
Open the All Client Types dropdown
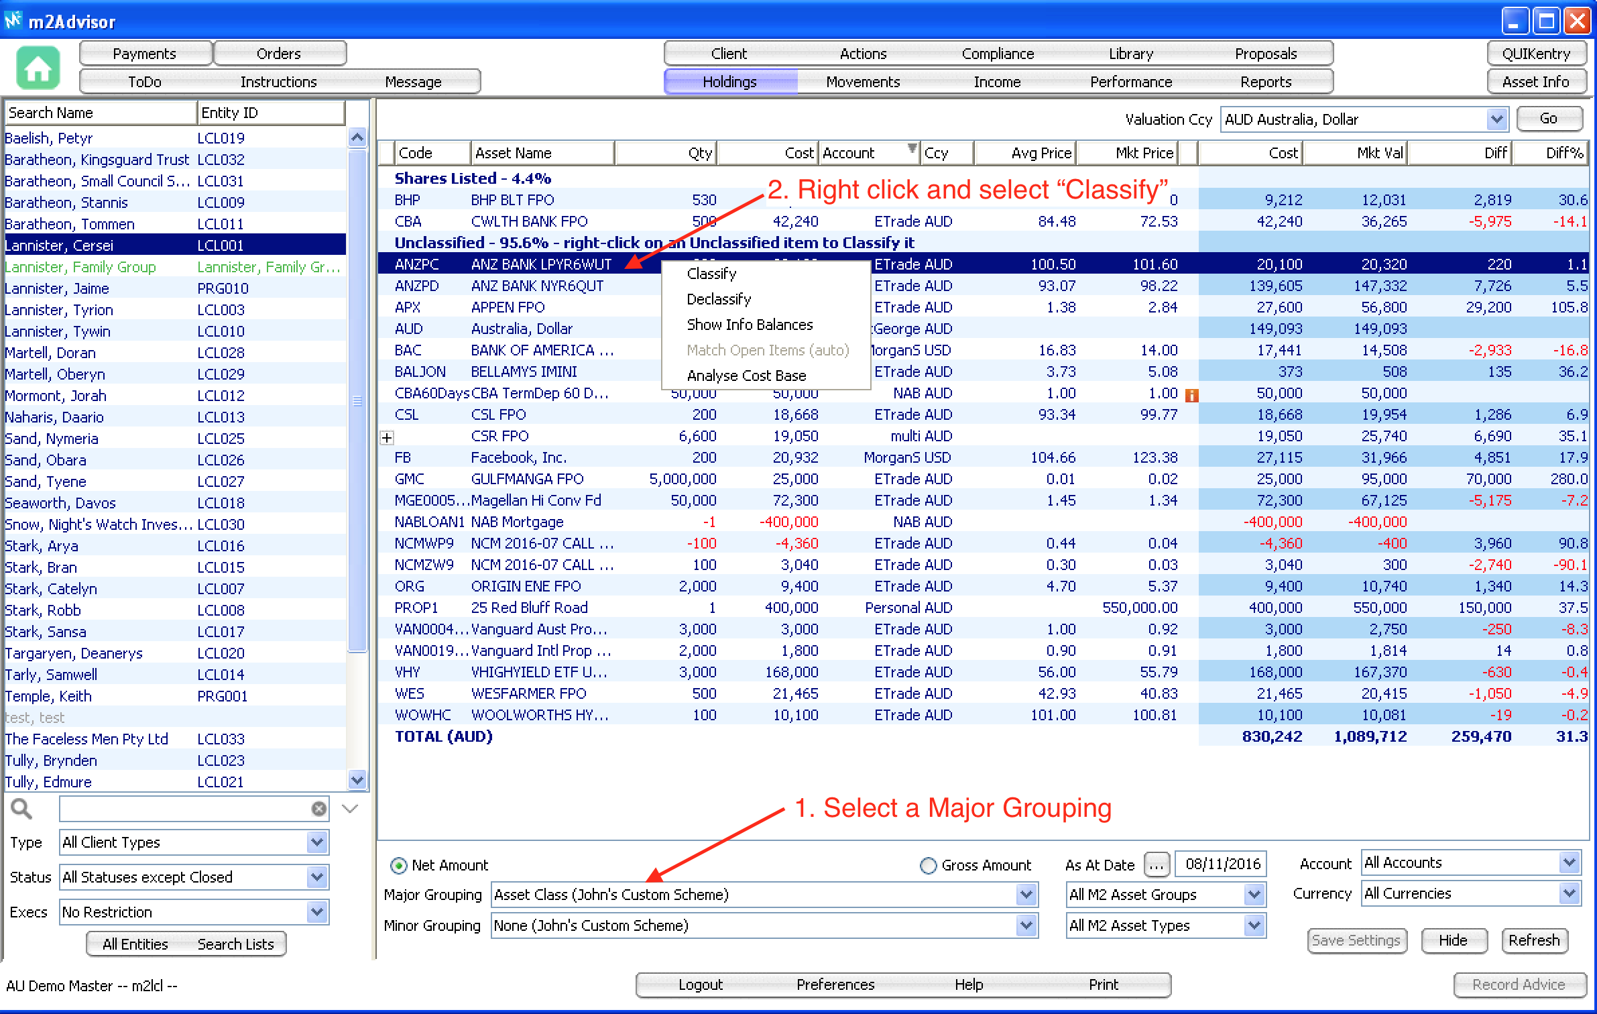click(x=316, y=842)
